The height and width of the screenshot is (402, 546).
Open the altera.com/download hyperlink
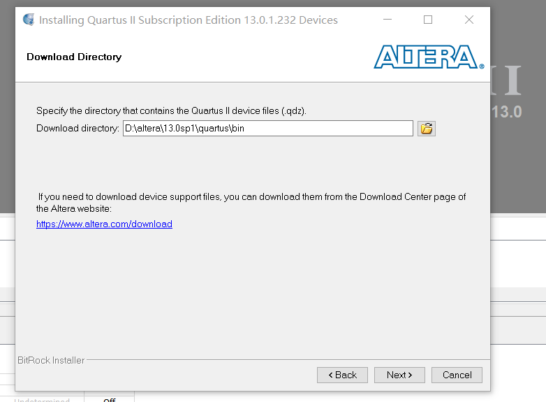click(x=104, y=224)
